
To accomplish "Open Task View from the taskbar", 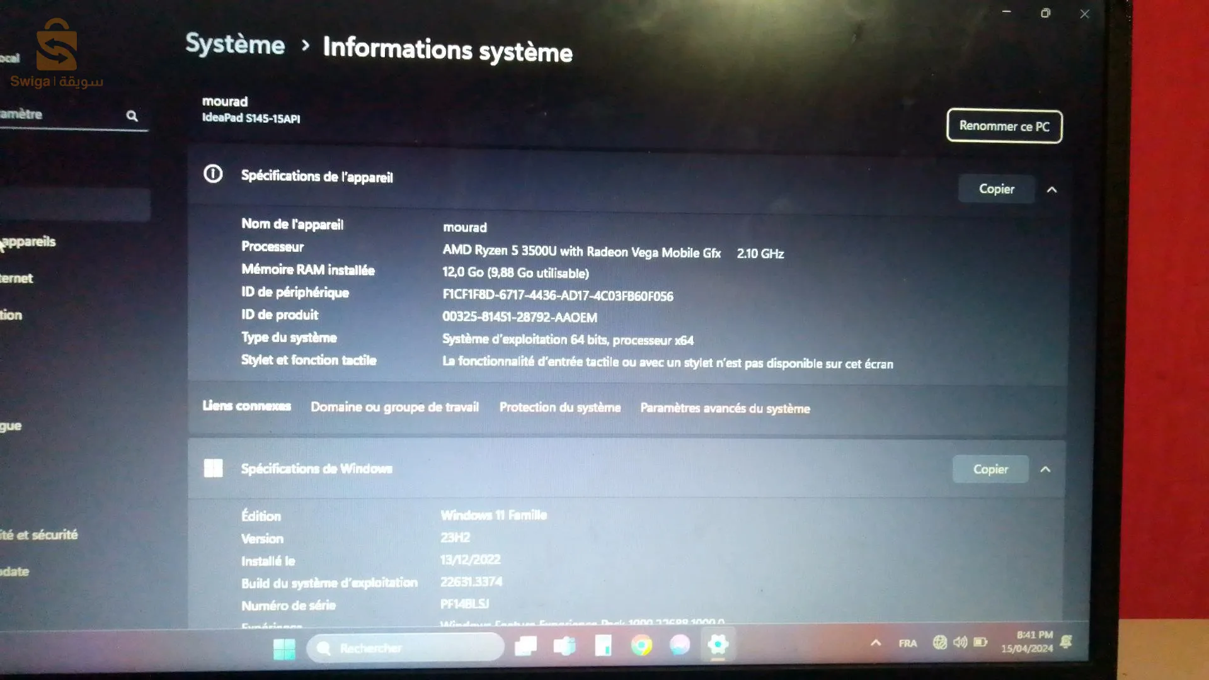I will [x=525, y=646].
